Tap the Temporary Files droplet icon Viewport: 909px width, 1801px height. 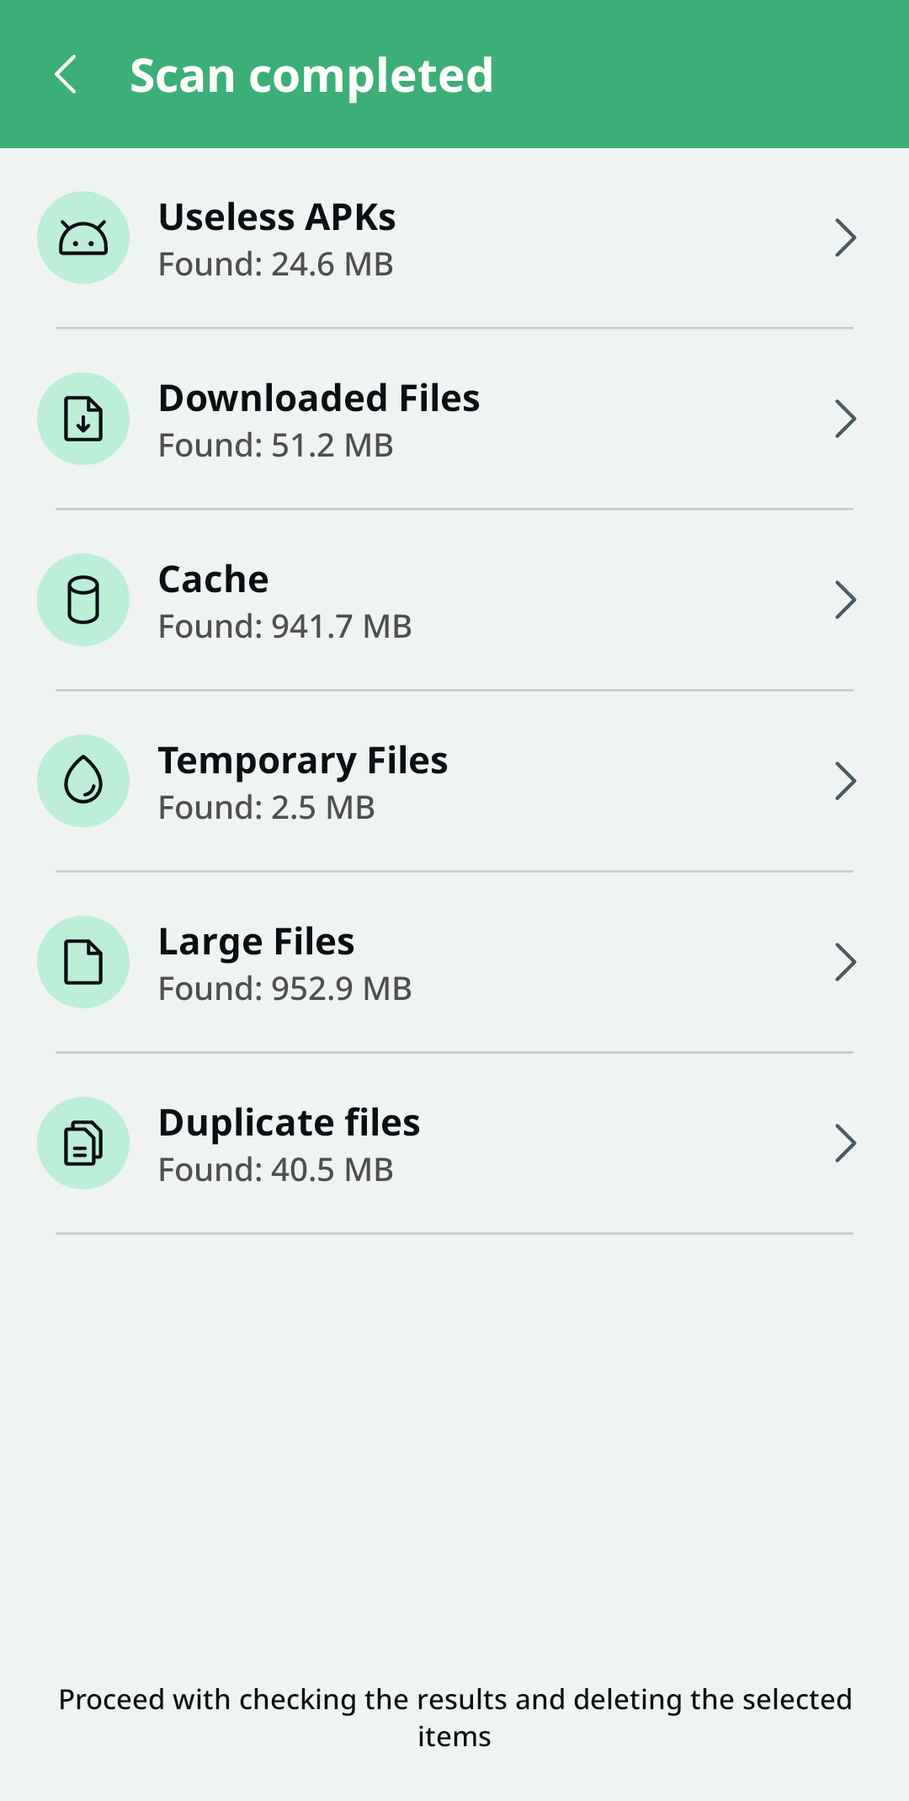click(x=83, y=781)
